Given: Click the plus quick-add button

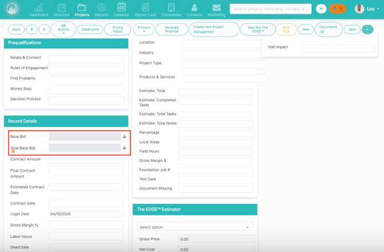Looking at the screenshot, I should point(321,9).
